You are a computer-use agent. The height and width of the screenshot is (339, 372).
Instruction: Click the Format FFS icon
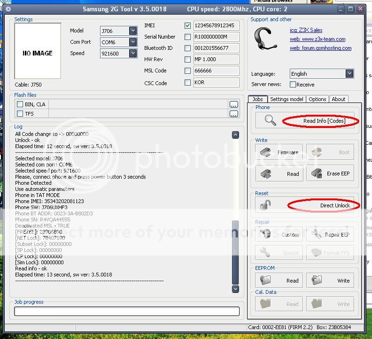tap(317, 252)
